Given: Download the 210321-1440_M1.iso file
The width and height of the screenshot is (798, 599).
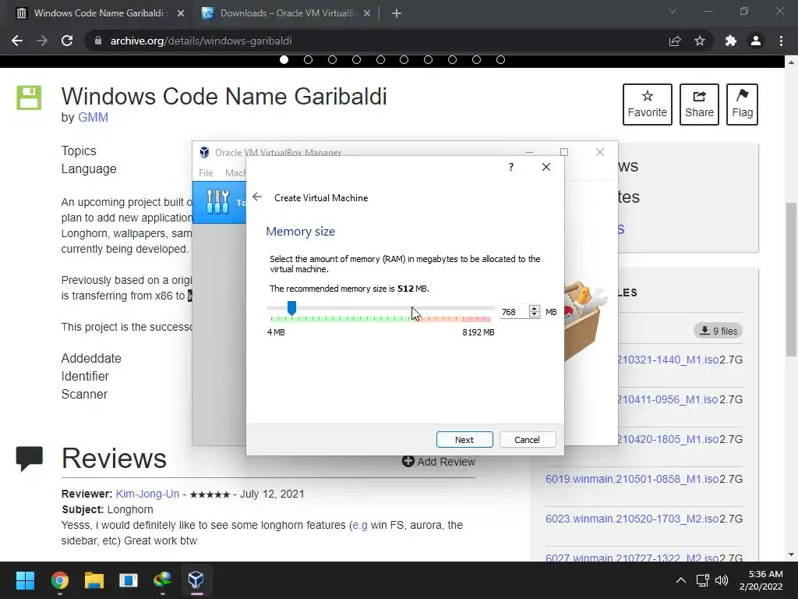Looking at the screenshot, I should point(668,360).
